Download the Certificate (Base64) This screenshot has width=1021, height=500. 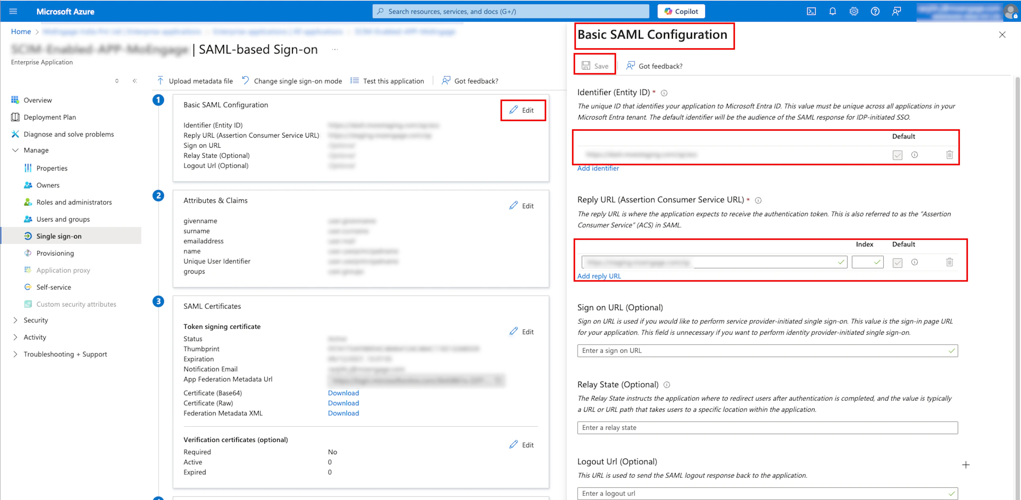(x=343, y=393)
